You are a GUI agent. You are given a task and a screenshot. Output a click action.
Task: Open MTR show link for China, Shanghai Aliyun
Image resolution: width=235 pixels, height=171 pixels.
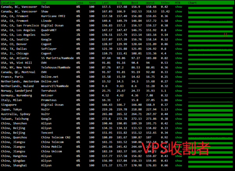(178, 166)
